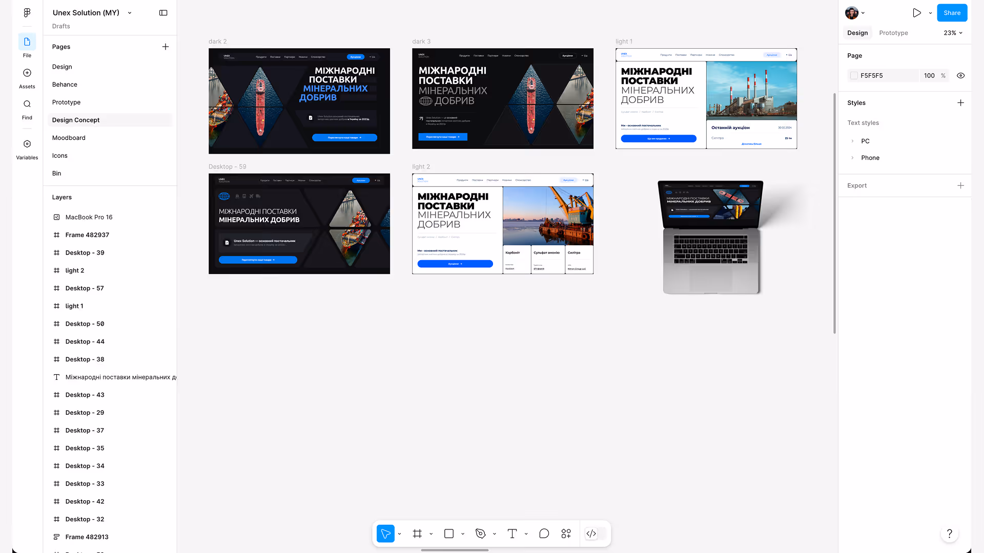Open the Variables panel icon
984x553 pixels.
(x=27, y=144)
